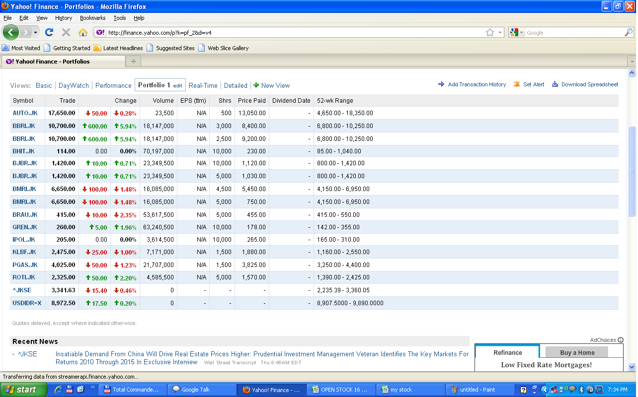Expand hidden quick launch items chevron

93,387
